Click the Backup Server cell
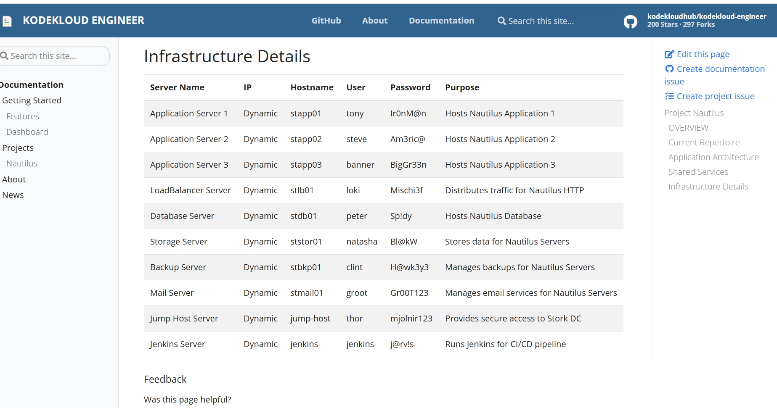Screen dimensions: 777x408 178,267
